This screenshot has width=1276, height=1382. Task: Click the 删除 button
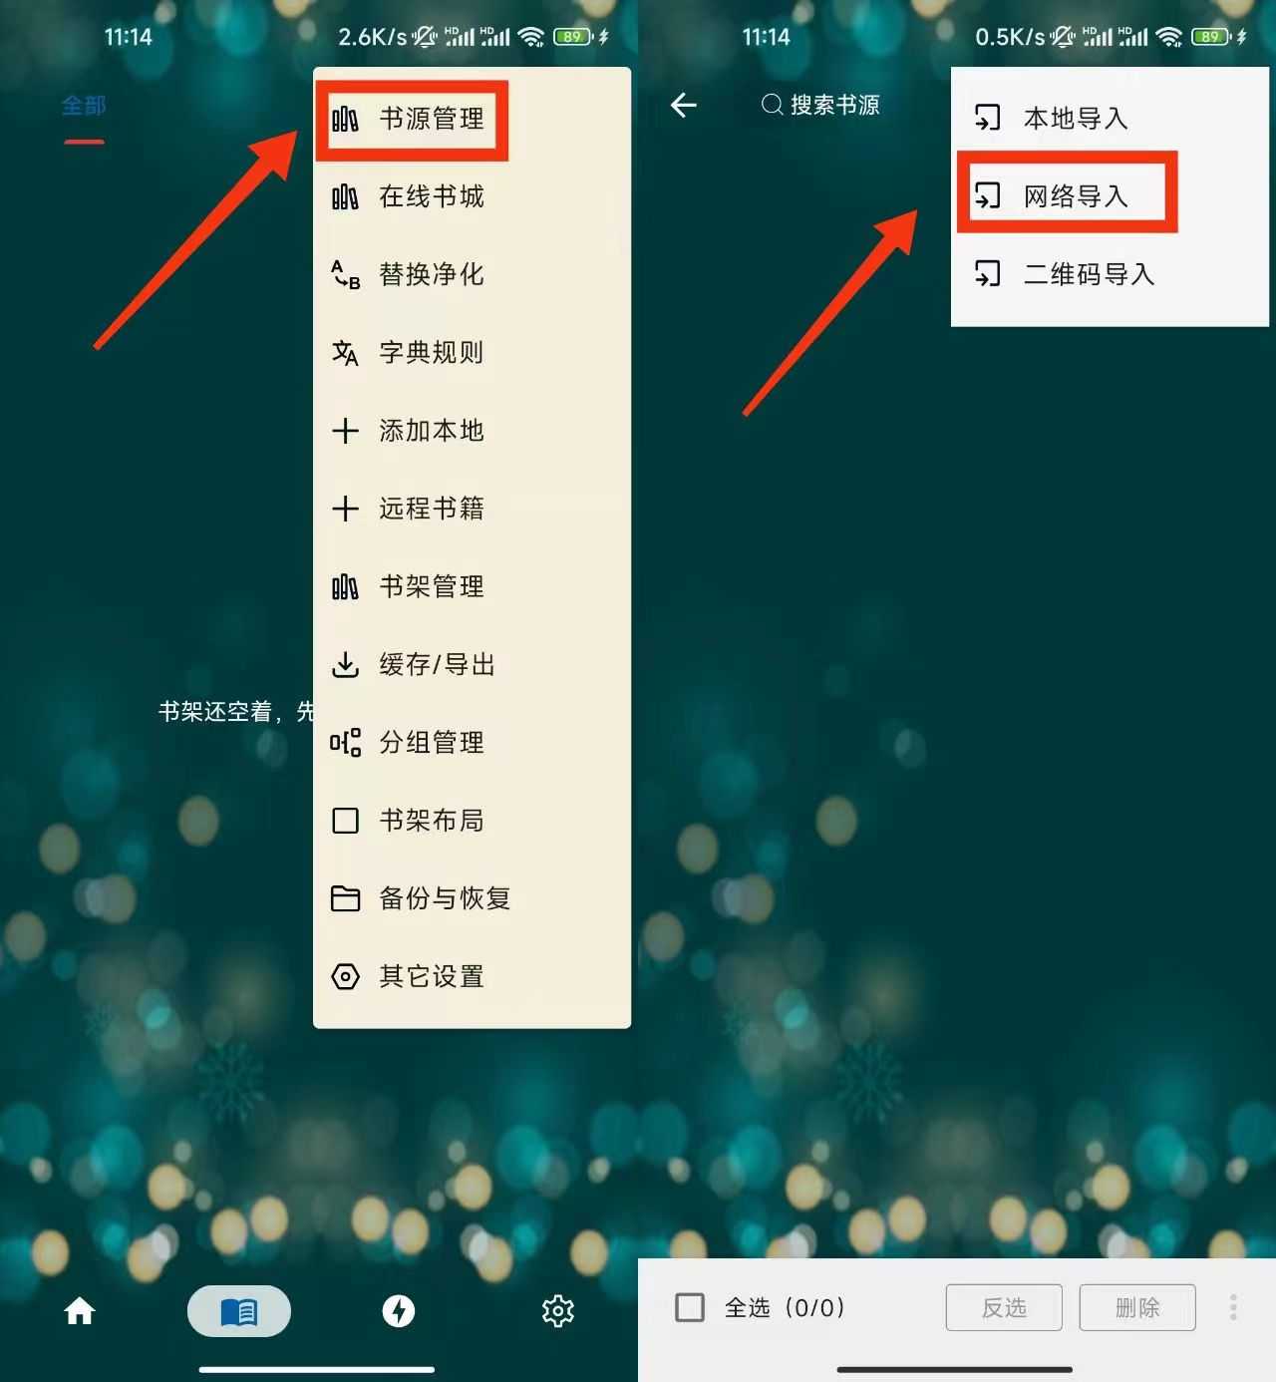[1137, 1307]
